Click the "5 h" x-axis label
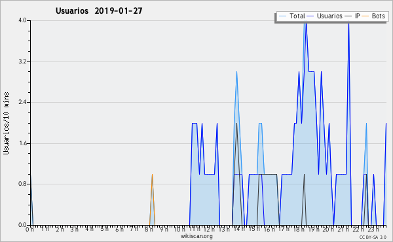 point(104,229)
